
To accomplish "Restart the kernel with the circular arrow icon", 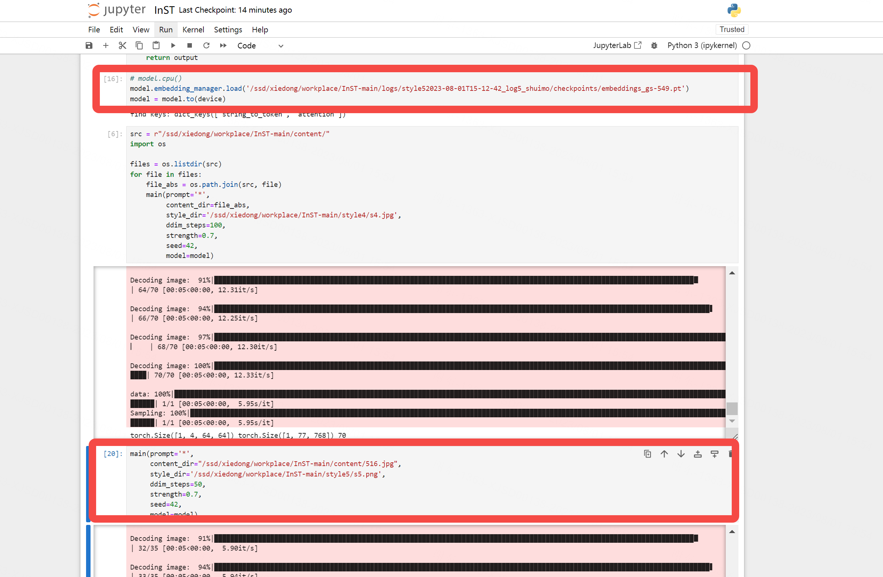I will (x=206, y=45).
